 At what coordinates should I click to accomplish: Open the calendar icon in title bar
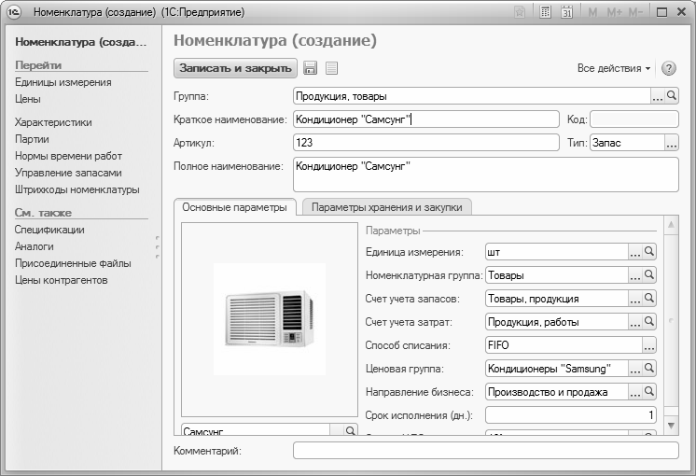pos(567,12)
